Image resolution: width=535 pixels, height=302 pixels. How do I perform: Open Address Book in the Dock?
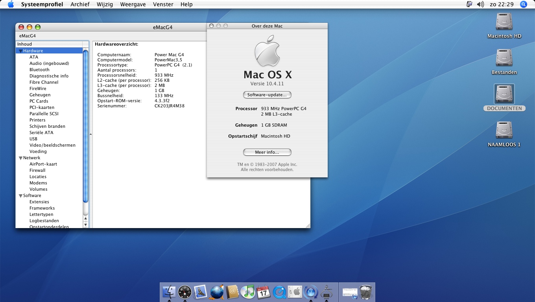click(232, 292)
